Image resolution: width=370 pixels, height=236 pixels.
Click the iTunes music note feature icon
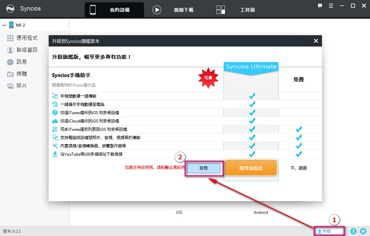pyautogui.click(x=55, y=113)
